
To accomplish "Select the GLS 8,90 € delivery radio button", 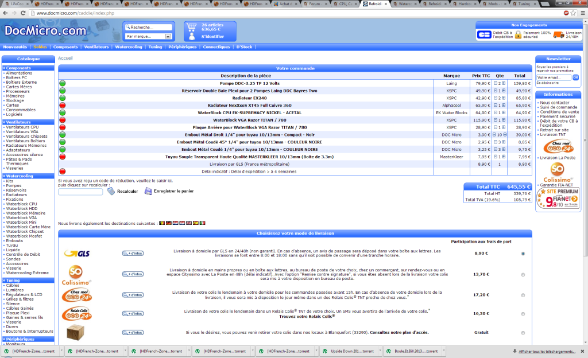I will click(523, 254).
